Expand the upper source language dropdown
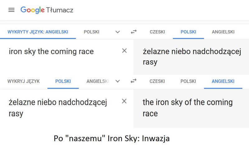This screenshot has width=249, height=157. 118,32
